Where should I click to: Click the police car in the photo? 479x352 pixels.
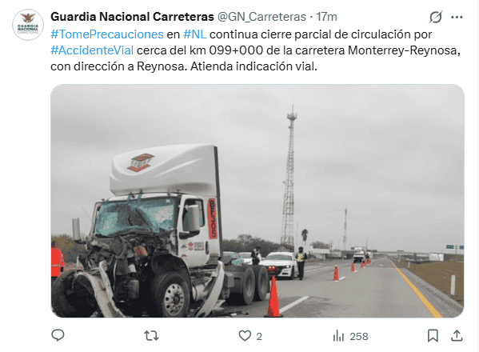coord(278,265)
